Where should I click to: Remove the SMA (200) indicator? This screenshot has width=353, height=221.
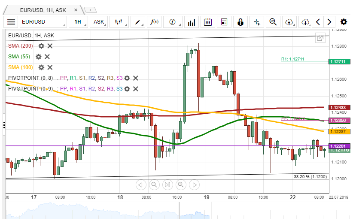click(50, 46)
